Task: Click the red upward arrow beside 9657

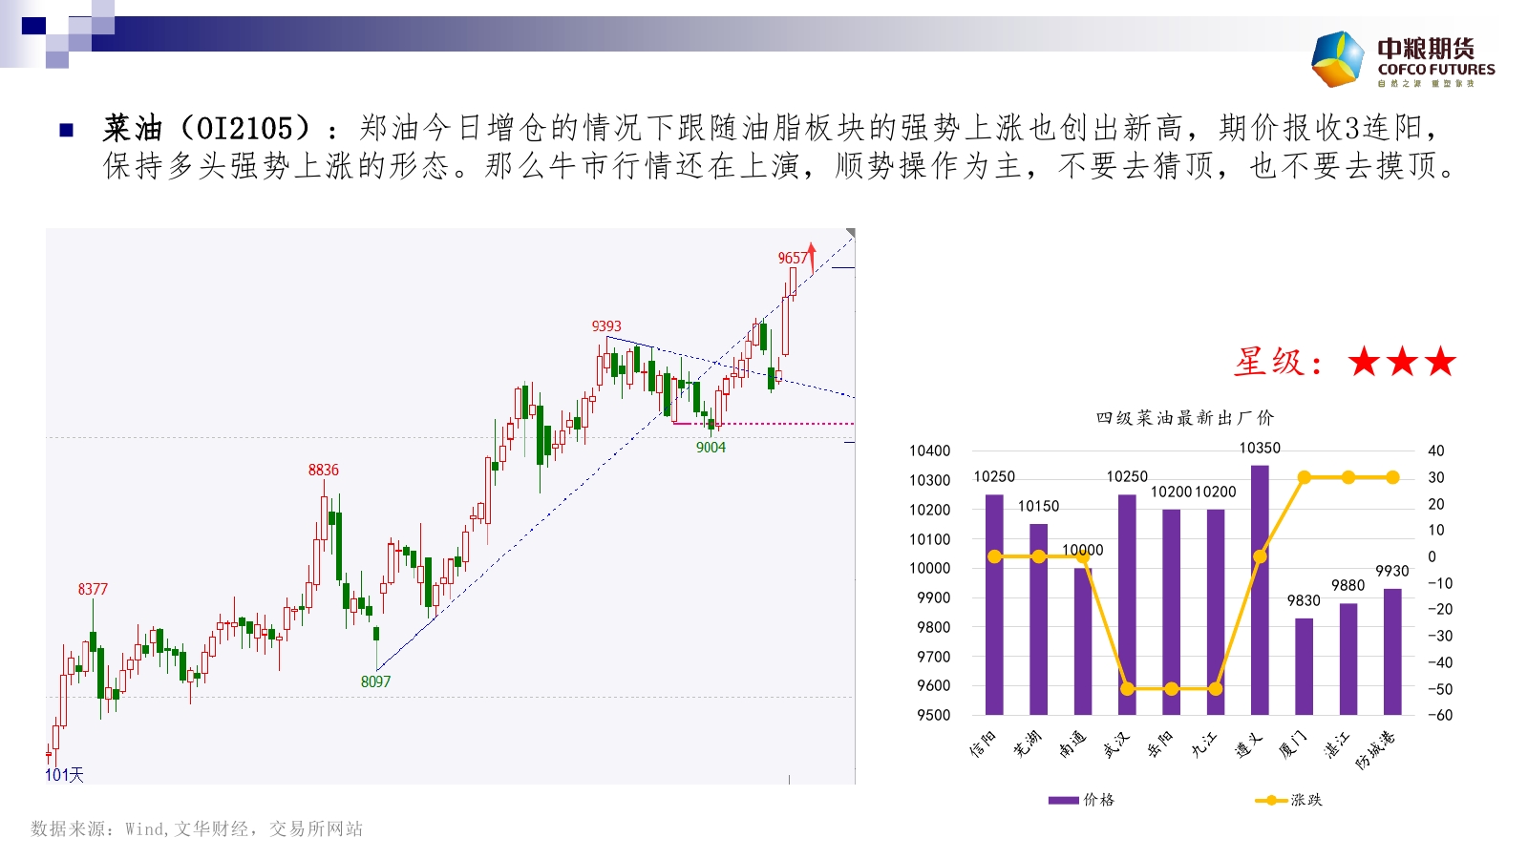Action: point(812,258)
